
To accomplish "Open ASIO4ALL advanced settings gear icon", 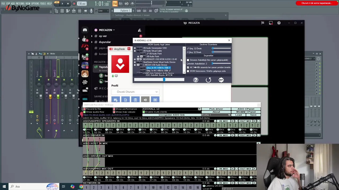I will (221, 80).
